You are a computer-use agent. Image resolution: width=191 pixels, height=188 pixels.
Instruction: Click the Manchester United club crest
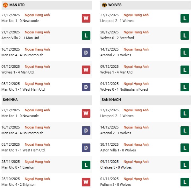pos(5,5)
